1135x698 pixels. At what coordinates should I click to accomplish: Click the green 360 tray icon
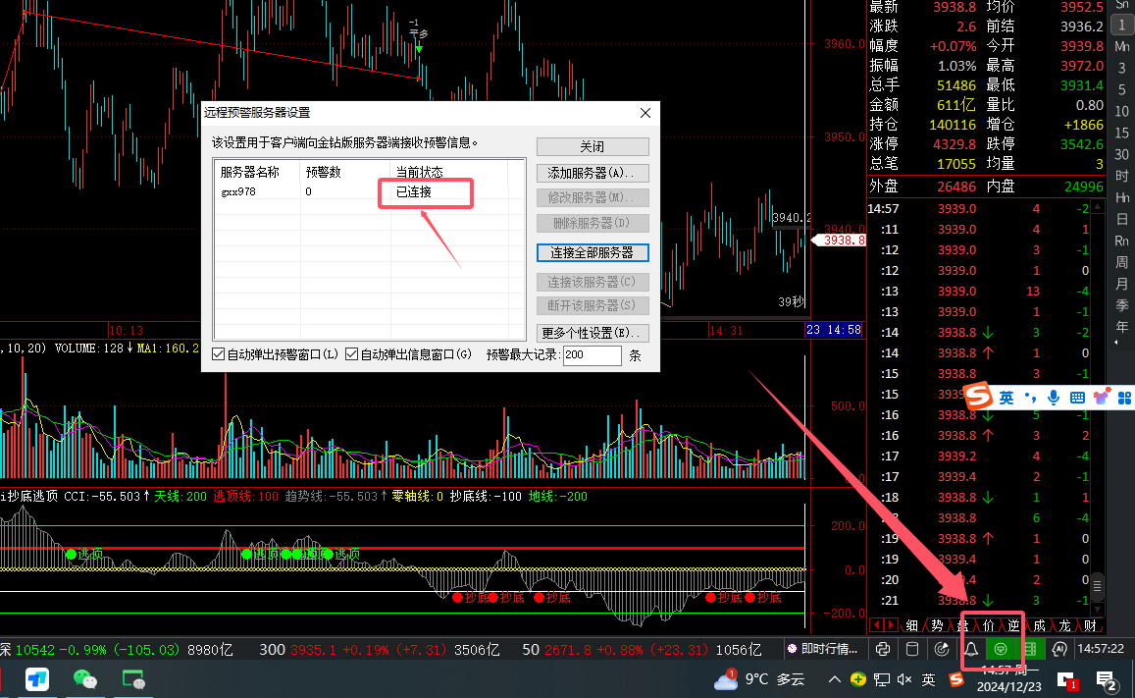coord(857,679)
